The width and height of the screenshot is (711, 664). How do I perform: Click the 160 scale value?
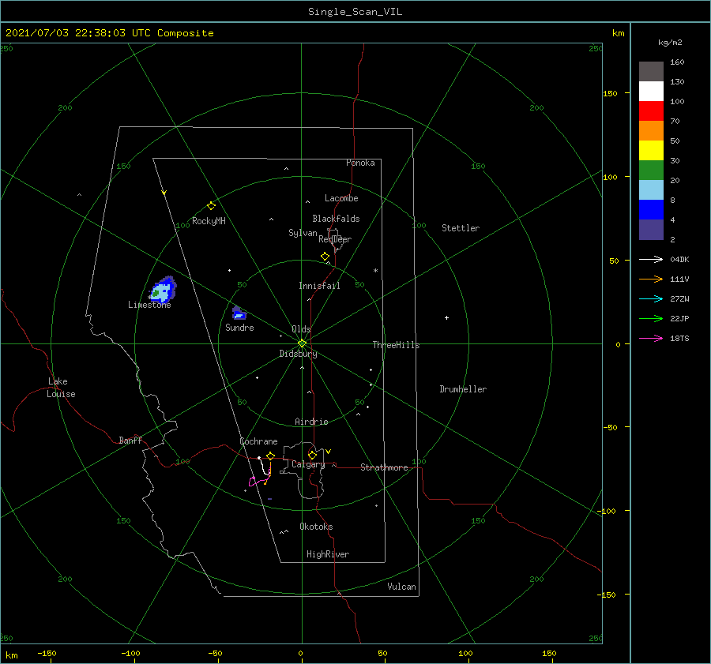pyautogui.click(x=677, y=62)
